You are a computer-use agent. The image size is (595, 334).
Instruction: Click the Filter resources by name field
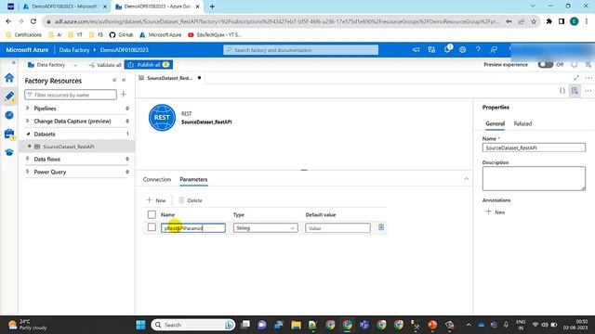tap(71, 95)
